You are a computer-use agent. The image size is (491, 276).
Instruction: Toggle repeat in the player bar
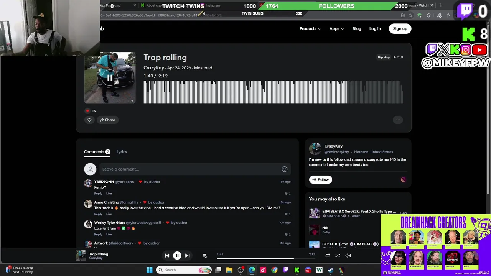(x=328, y=255)
